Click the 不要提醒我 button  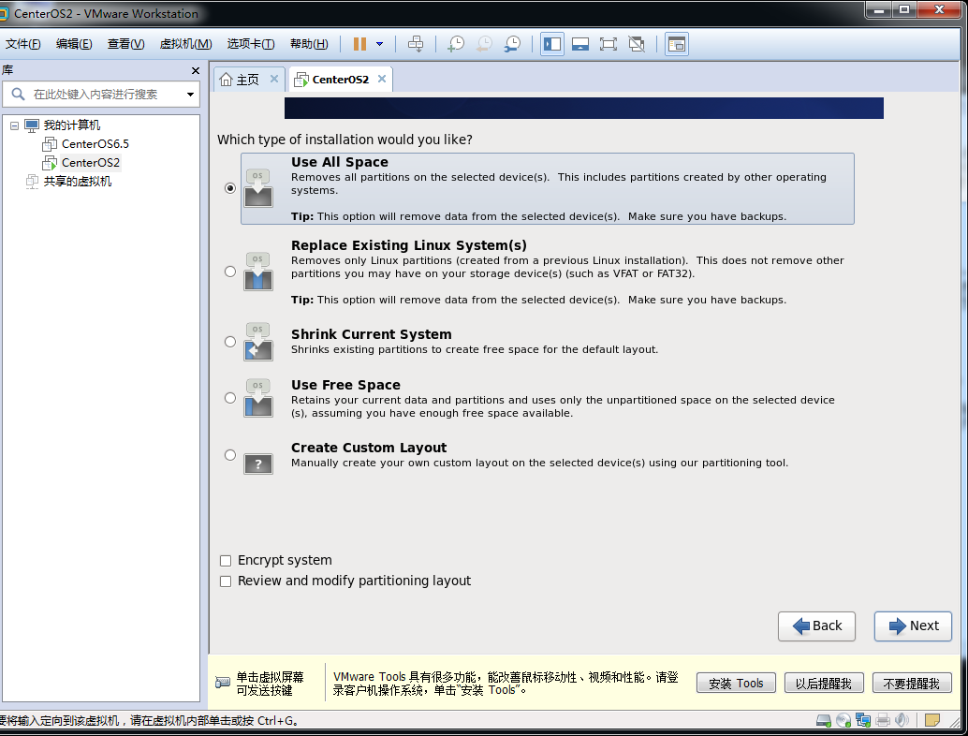(912, 683)
